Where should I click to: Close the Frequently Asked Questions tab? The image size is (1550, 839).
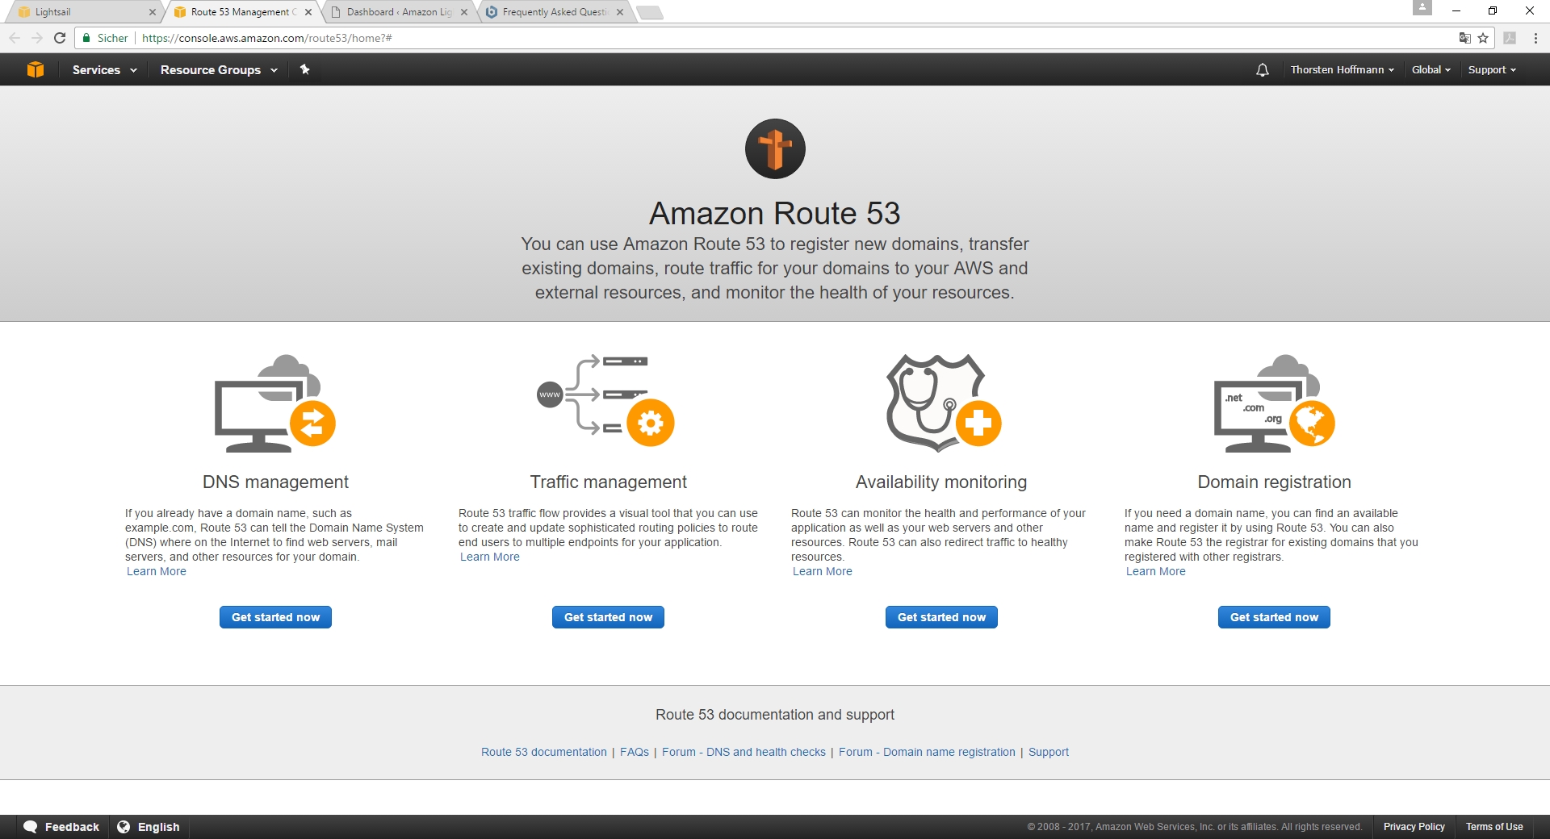(620, 12)
